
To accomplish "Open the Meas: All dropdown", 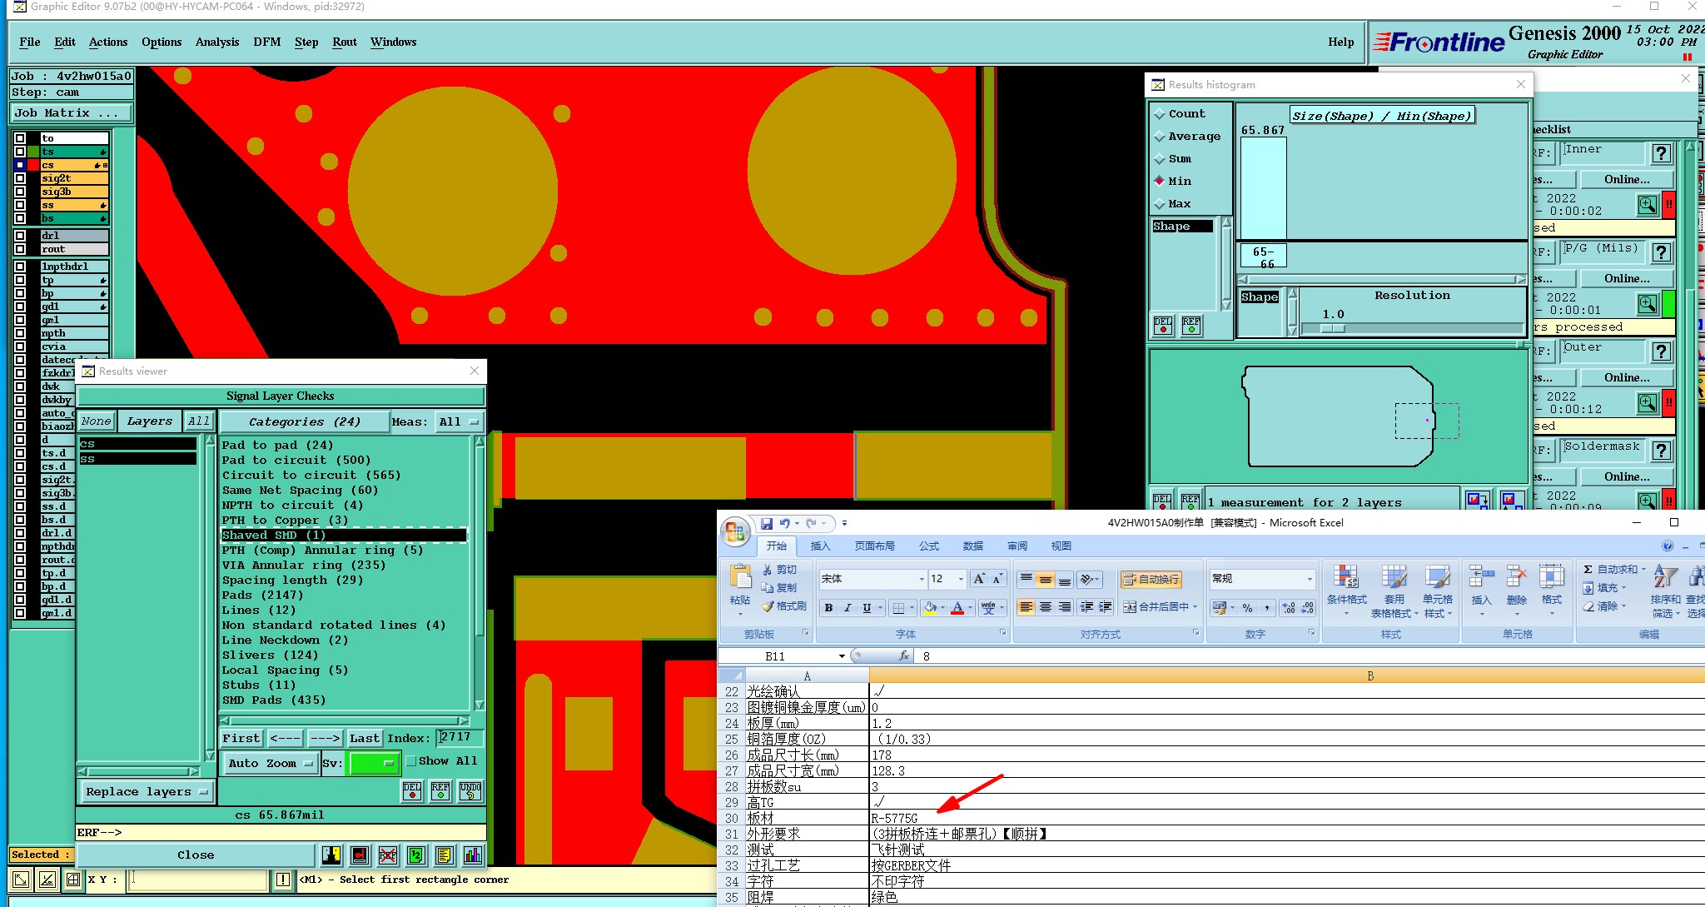I will click(459, 421).
